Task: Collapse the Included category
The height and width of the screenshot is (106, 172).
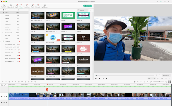Action: [x=1, y=13]
